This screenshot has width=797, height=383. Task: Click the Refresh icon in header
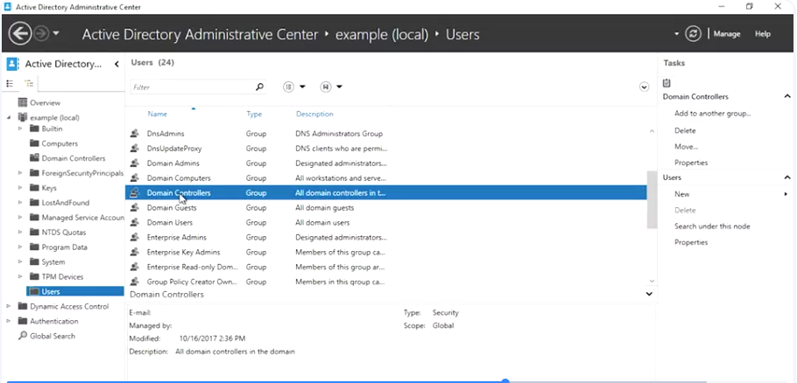pyautogui.click(x=693, y=34)
